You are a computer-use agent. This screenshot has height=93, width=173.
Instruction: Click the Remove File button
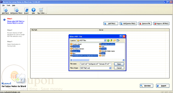pyautogui.click(x=145, y=24)
